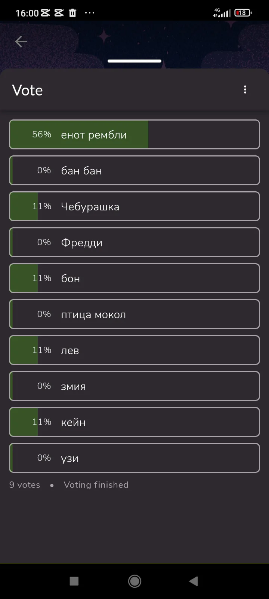Tap the Android back triangle button

pos(194,581)
